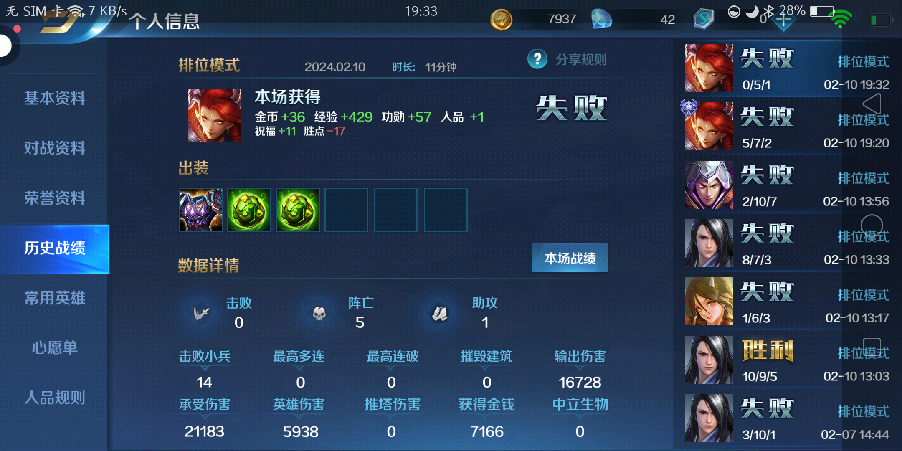The image size is (902, 451).
Task: Open the 分享规则 link
Action: tap(581, 59)
